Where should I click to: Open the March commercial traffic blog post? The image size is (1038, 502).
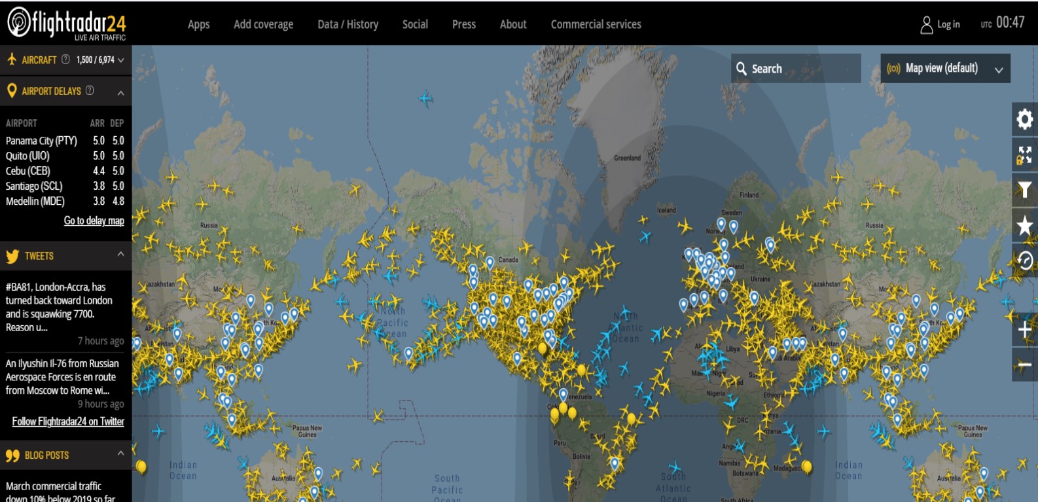[60, 492]
